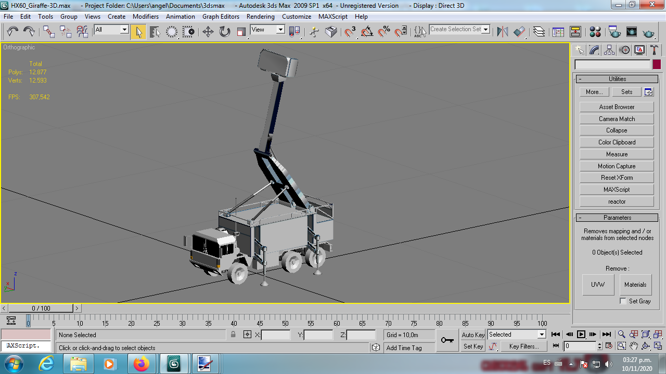Activate the Select Object arrow tool
The width and height of the screenshot is (666, 374).
[x=138, y=32]
